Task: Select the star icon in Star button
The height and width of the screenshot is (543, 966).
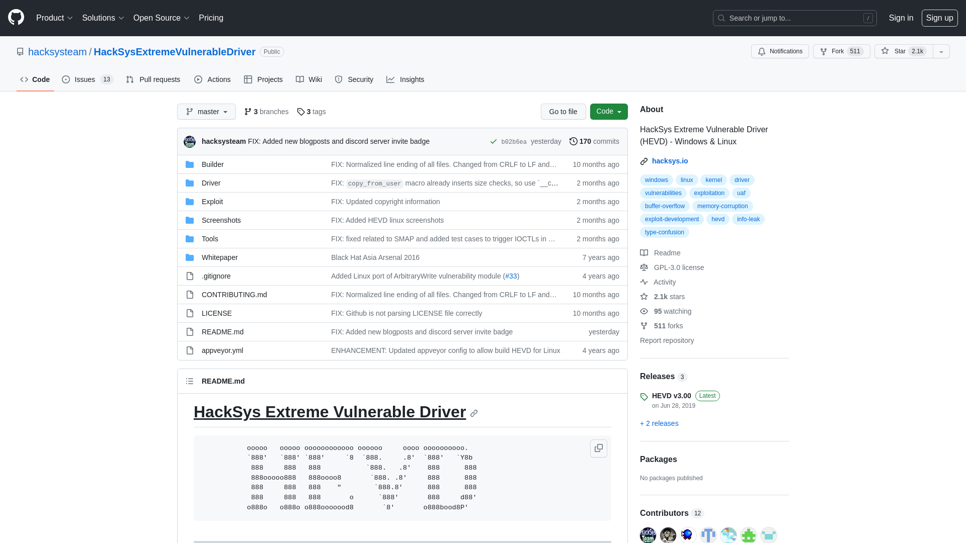Action: pyautogui.click(x=885, y=51)
